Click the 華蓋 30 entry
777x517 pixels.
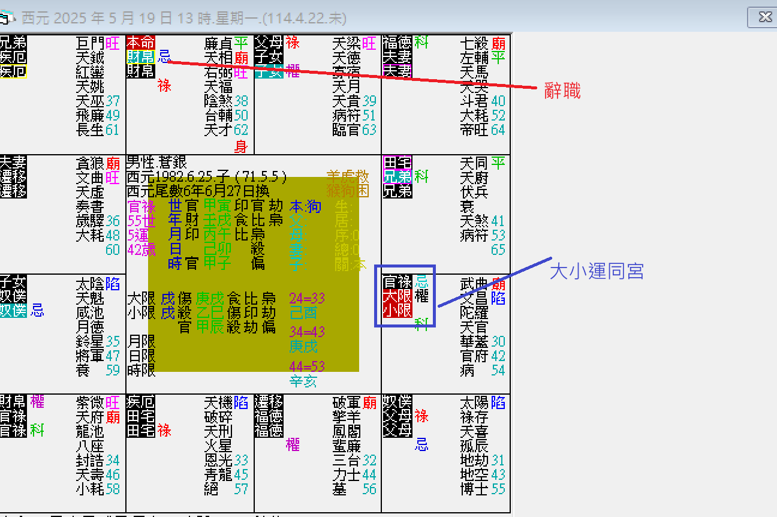[x=483, y=342]
